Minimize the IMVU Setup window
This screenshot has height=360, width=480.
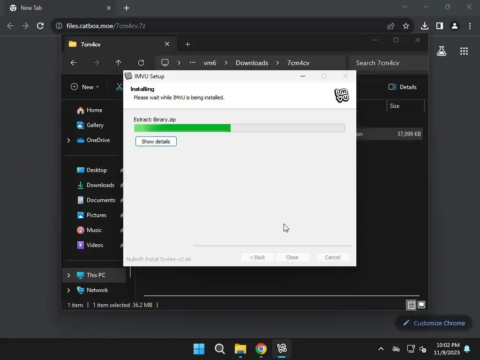pyautogui.click(x=303, y=76)
